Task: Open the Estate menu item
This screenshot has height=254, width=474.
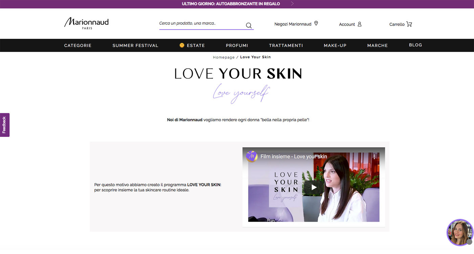Action: point(196,45)
